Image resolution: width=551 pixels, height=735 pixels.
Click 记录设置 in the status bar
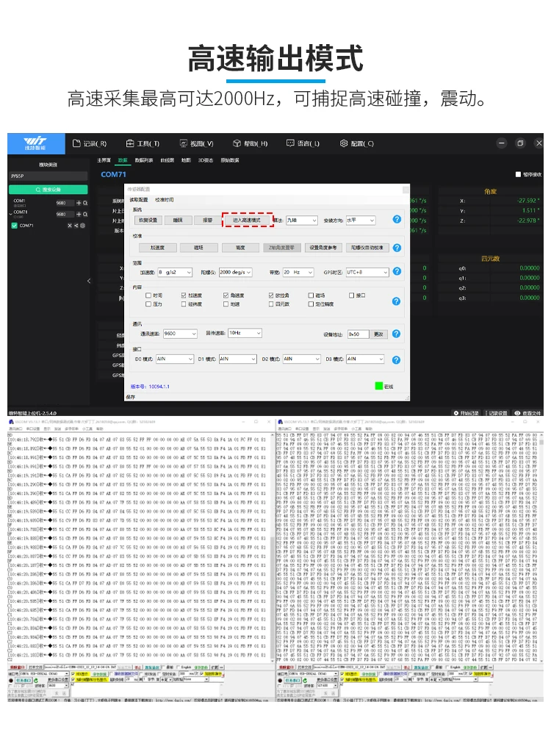tap(497, 413)
